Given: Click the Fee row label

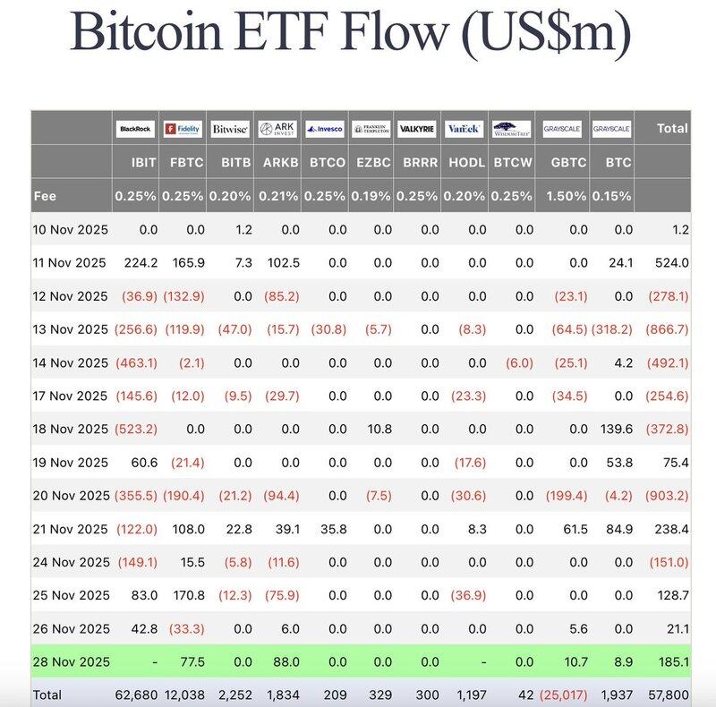Looking at the screenshot, I should 46,196.
